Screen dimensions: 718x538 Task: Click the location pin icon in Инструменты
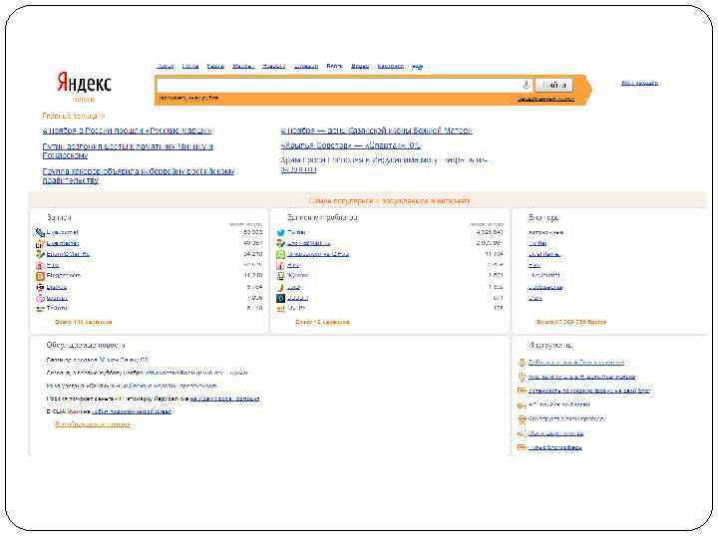[x=522, y=377]
